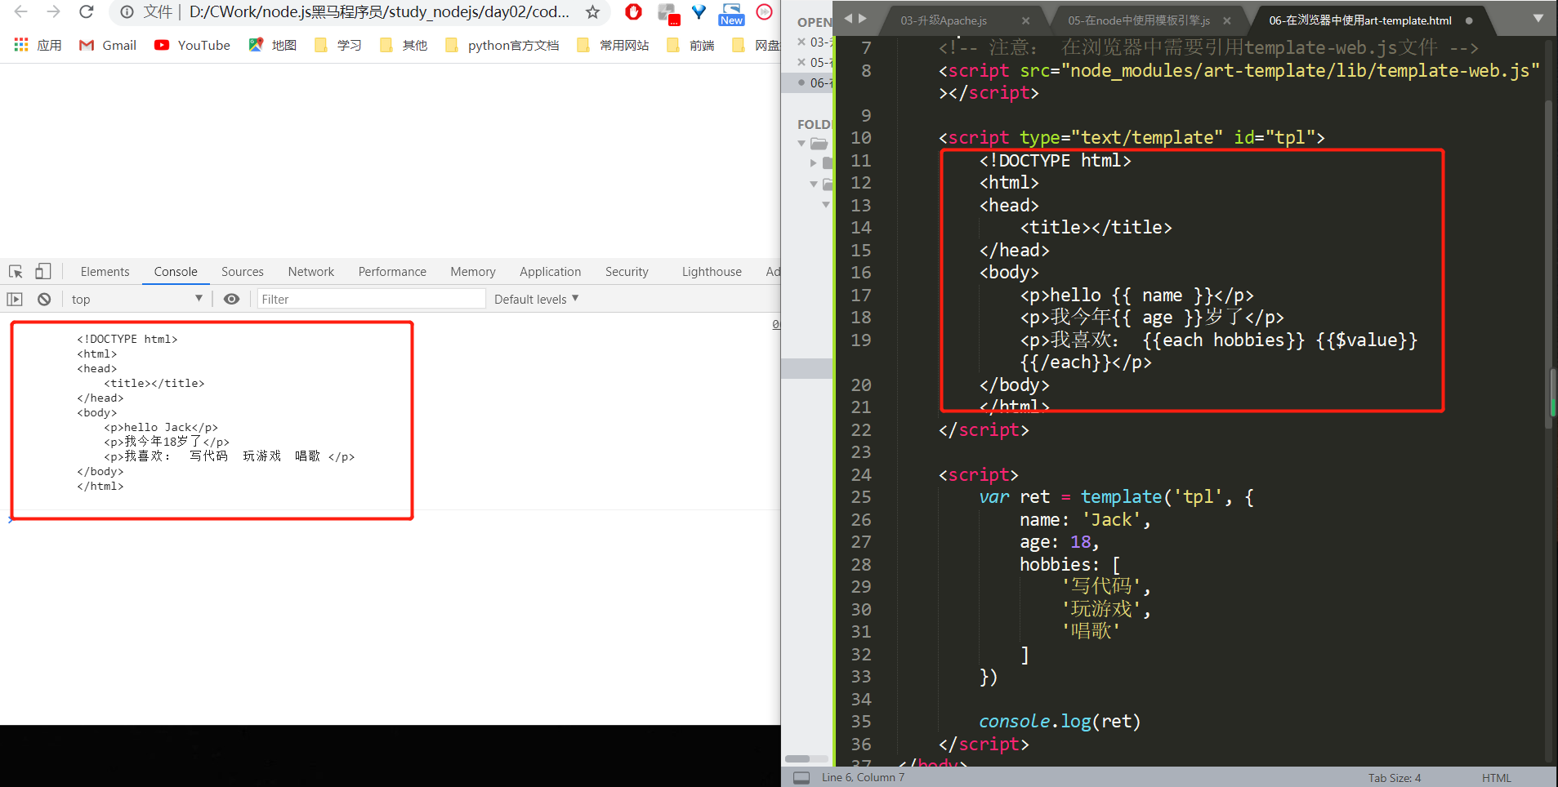The height and width of the screenshot is (787, 1558).
Task: Open the Default levels dropdown
Action: point(537,300)
